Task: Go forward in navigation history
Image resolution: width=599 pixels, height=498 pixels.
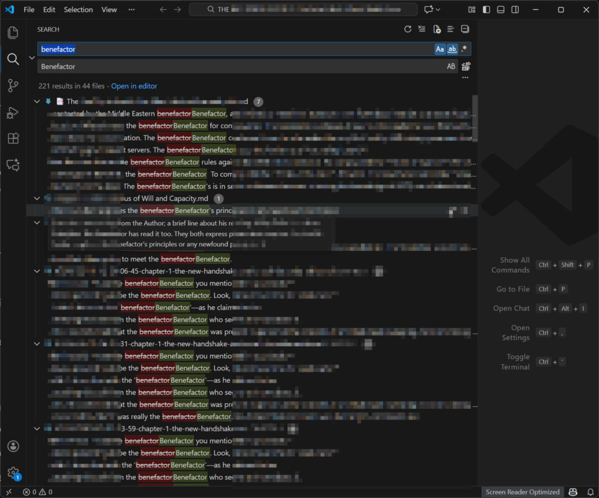Action: (x=177, y=9)
